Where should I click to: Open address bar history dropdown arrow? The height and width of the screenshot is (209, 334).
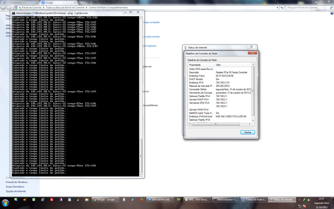point(277,8)
